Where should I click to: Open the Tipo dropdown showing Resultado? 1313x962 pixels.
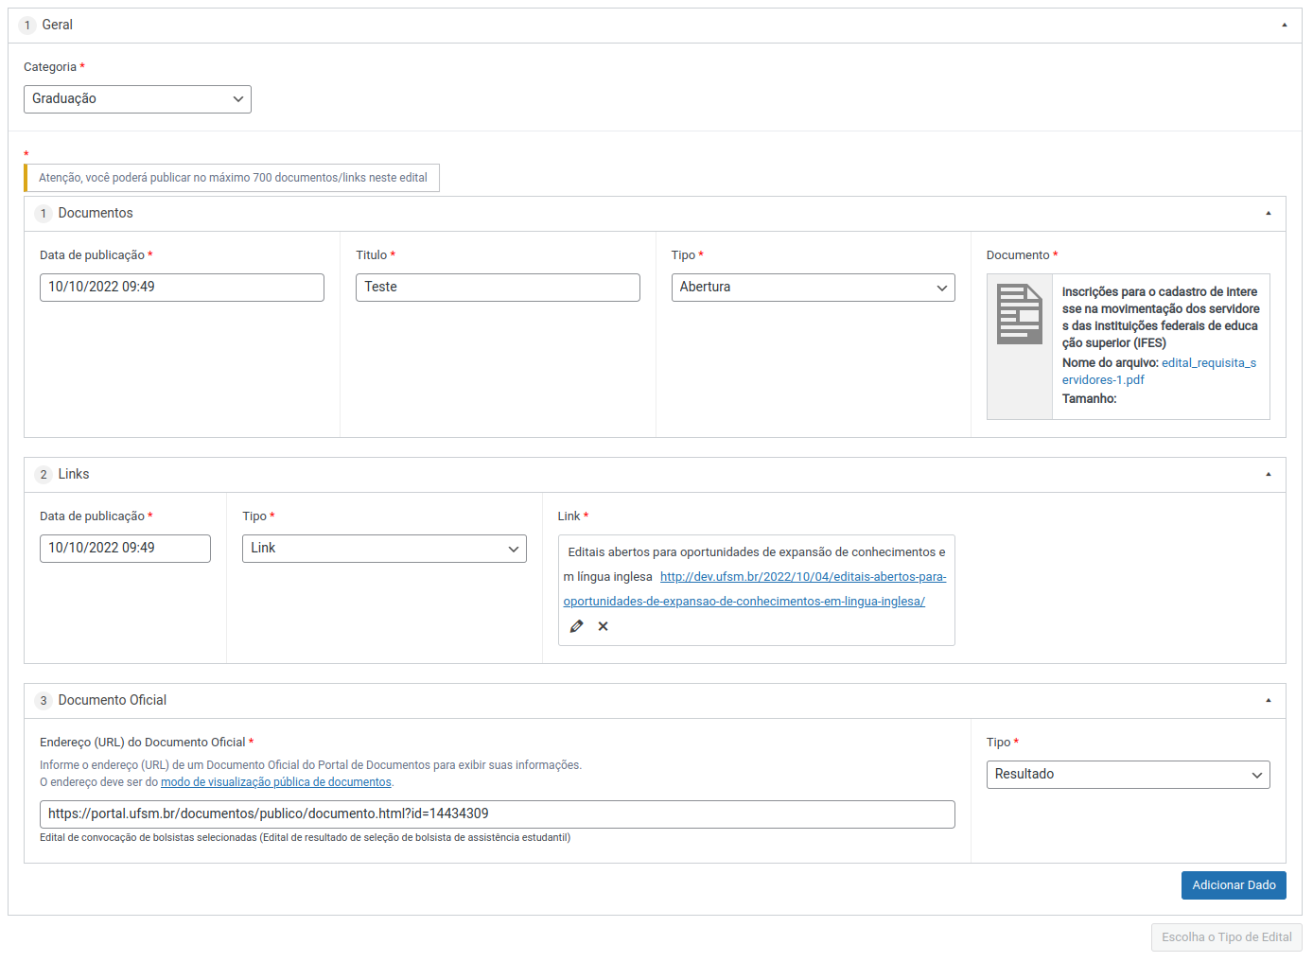point(1128,775)
